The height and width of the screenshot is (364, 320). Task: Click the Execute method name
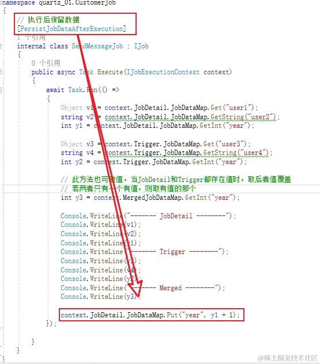tap(110, 72)
